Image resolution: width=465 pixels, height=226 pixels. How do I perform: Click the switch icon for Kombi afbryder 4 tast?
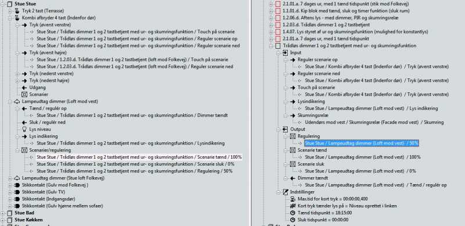[x=17, y=18]
